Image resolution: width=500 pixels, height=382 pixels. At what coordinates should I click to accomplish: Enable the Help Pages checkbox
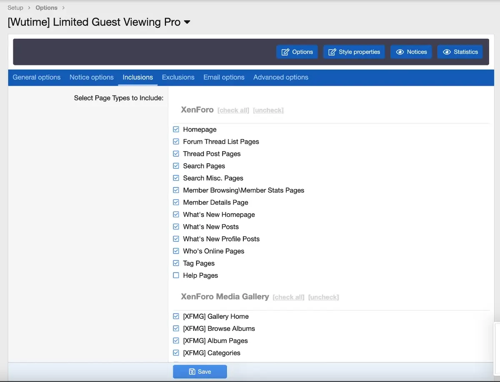pos(176,275)
